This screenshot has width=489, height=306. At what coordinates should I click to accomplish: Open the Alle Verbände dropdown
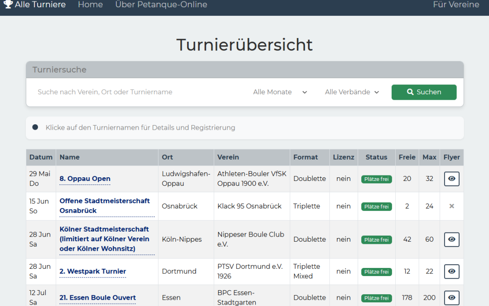(352, 92)
